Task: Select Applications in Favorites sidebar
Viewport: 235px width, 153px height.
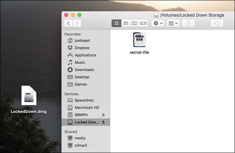Action: [x=86, y=55]
